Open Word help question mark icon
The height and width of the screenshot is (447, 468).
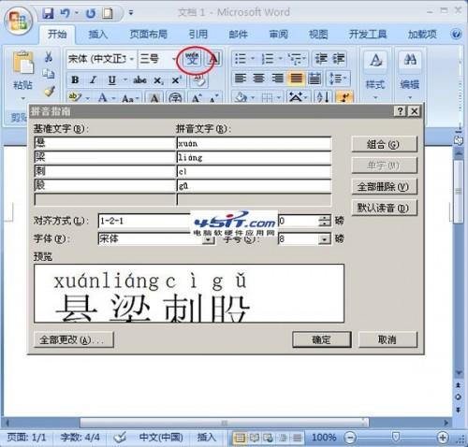click(456, 34)
